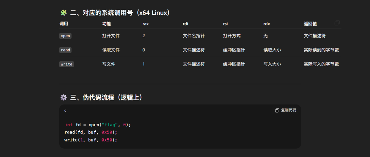Select the 'open' inline code tag in table

click(x=65, y=36)
